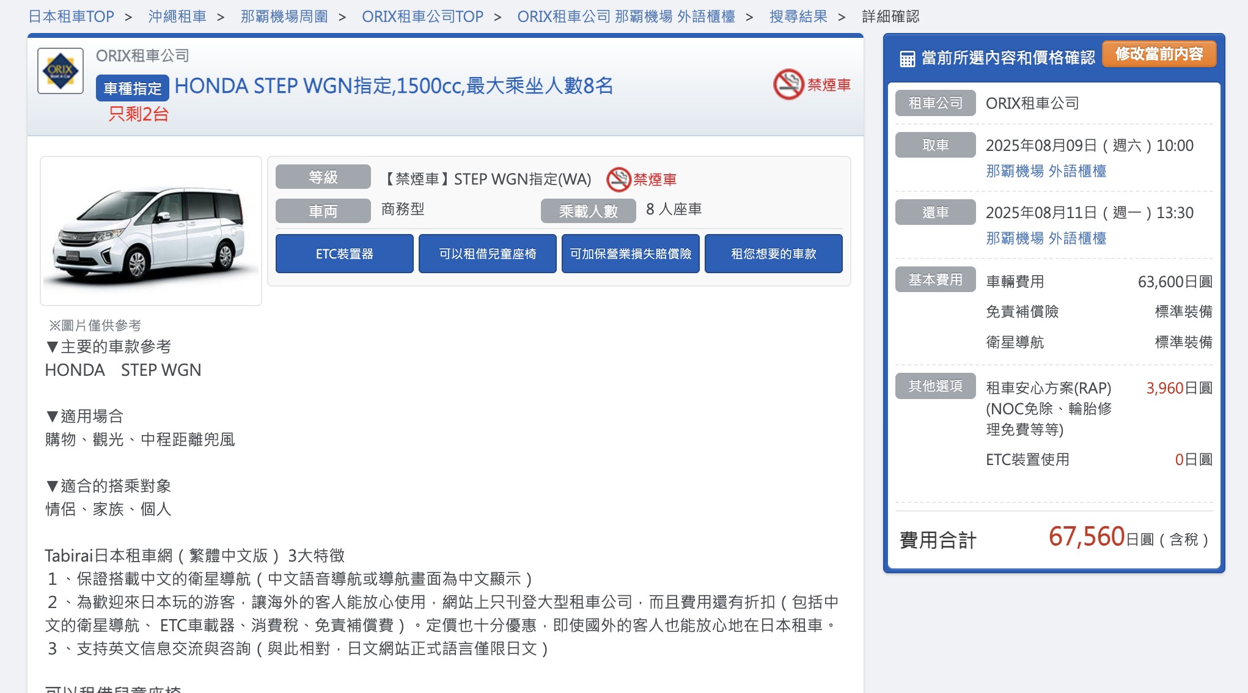Click the 詳細確認 breadcrumb text
Viewport: 1248px width, 693px height.
(890, 16)
